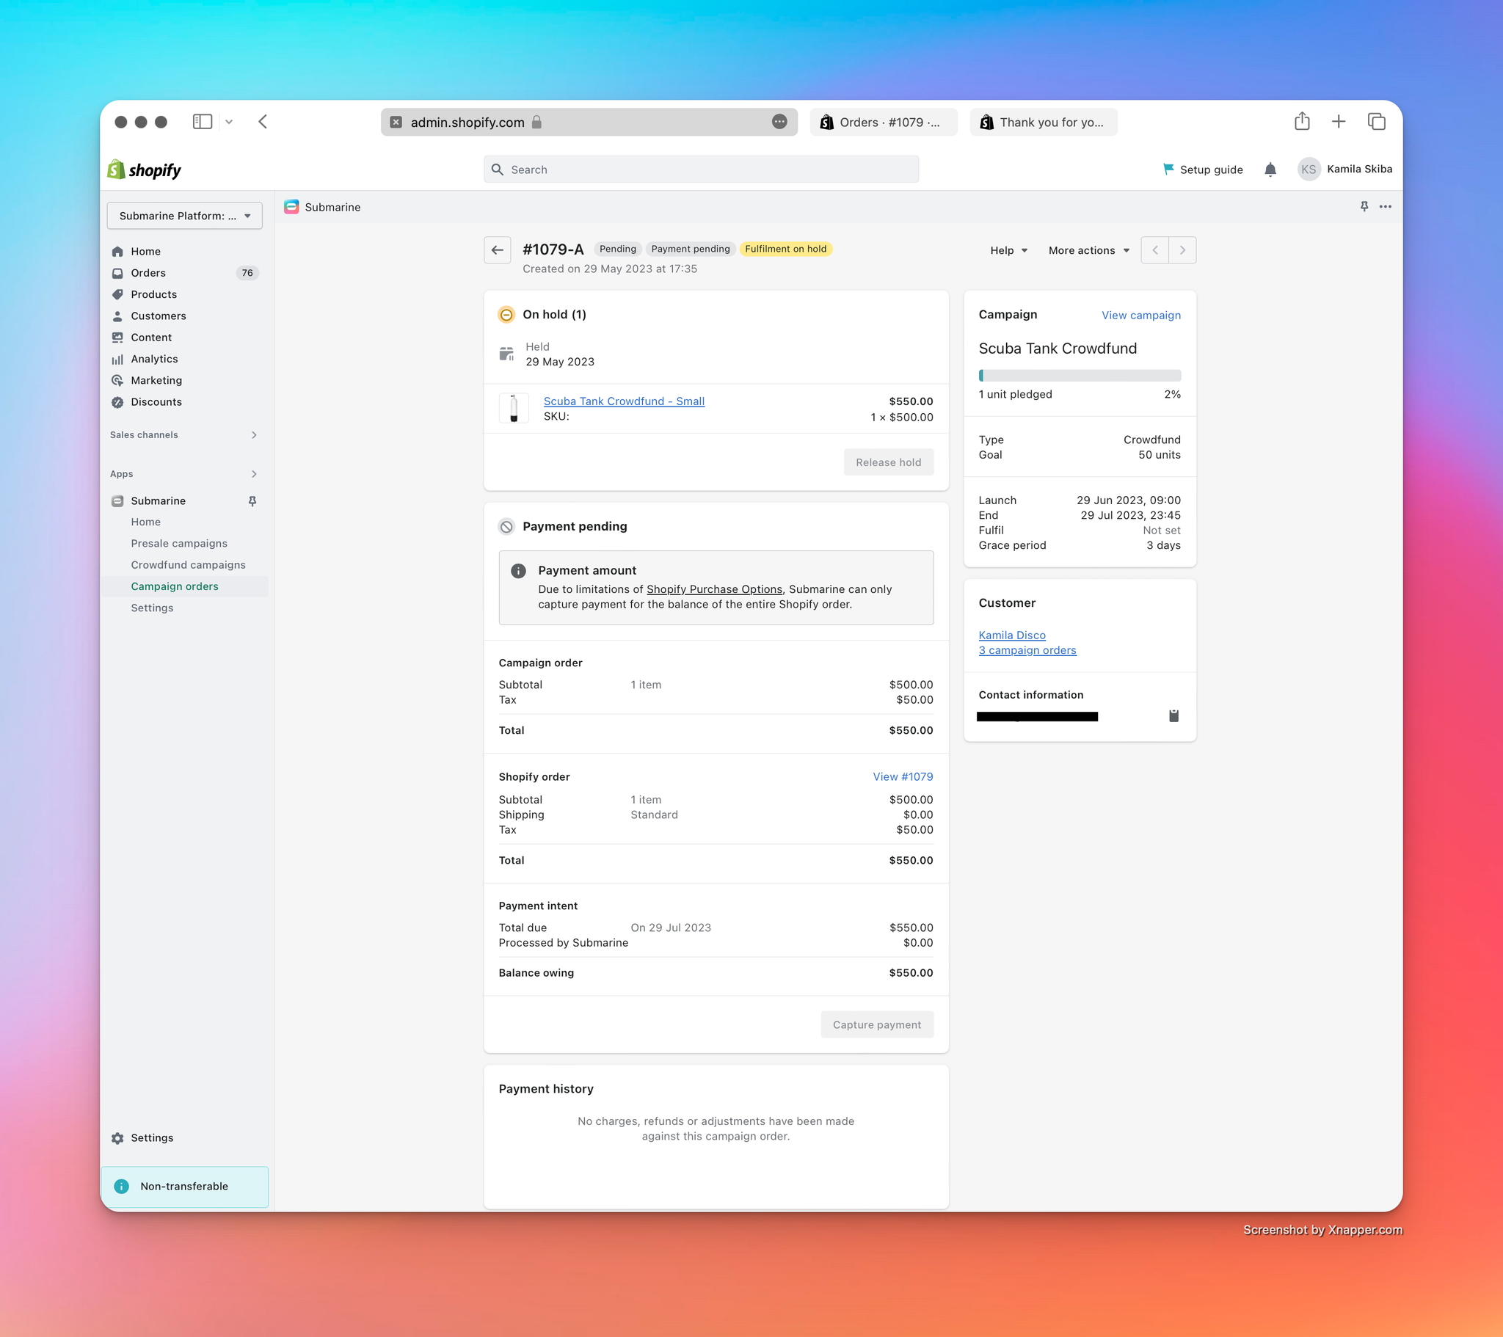
Task: Click the On hold status icon
Action: [x=506, y=315]
